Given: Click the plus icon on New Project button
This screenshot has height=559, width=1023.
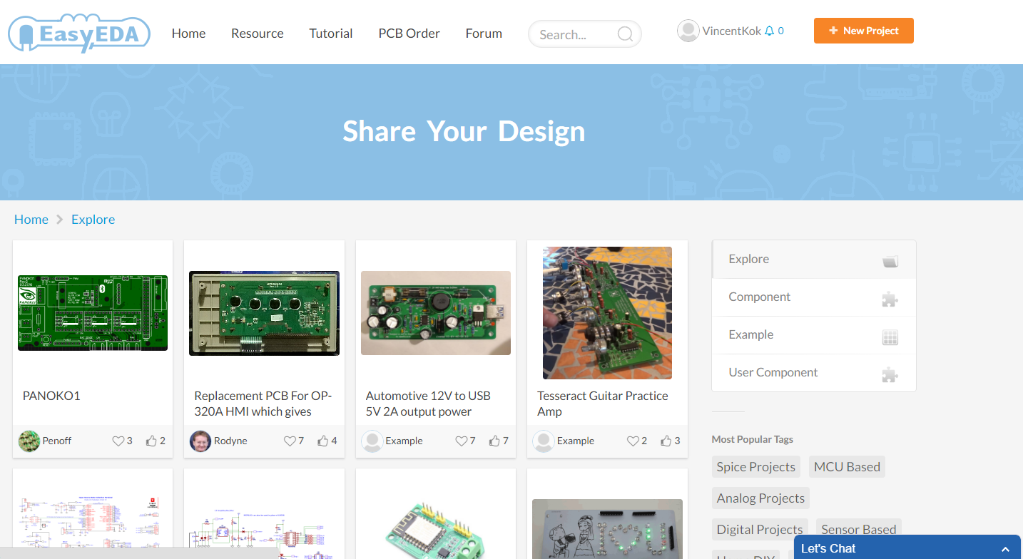Looking at the screenshot, I should [835, 31].
